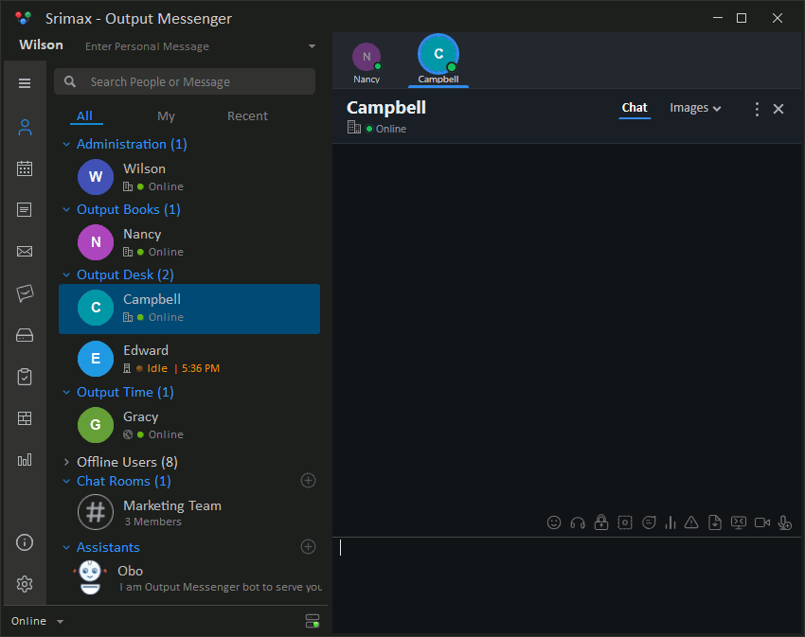Open the Calendar sidebar icon
Screen dimensions: 805x637
[24, 168]
